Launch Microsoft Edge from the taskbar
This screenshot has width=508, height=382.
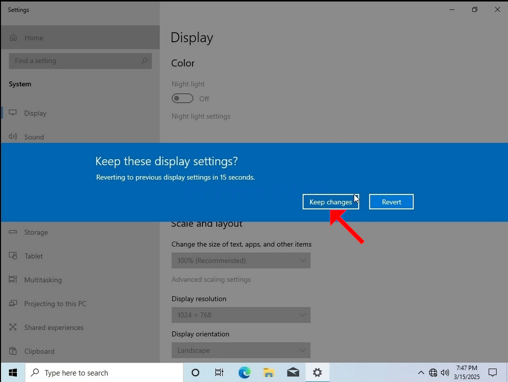point(244,373)
